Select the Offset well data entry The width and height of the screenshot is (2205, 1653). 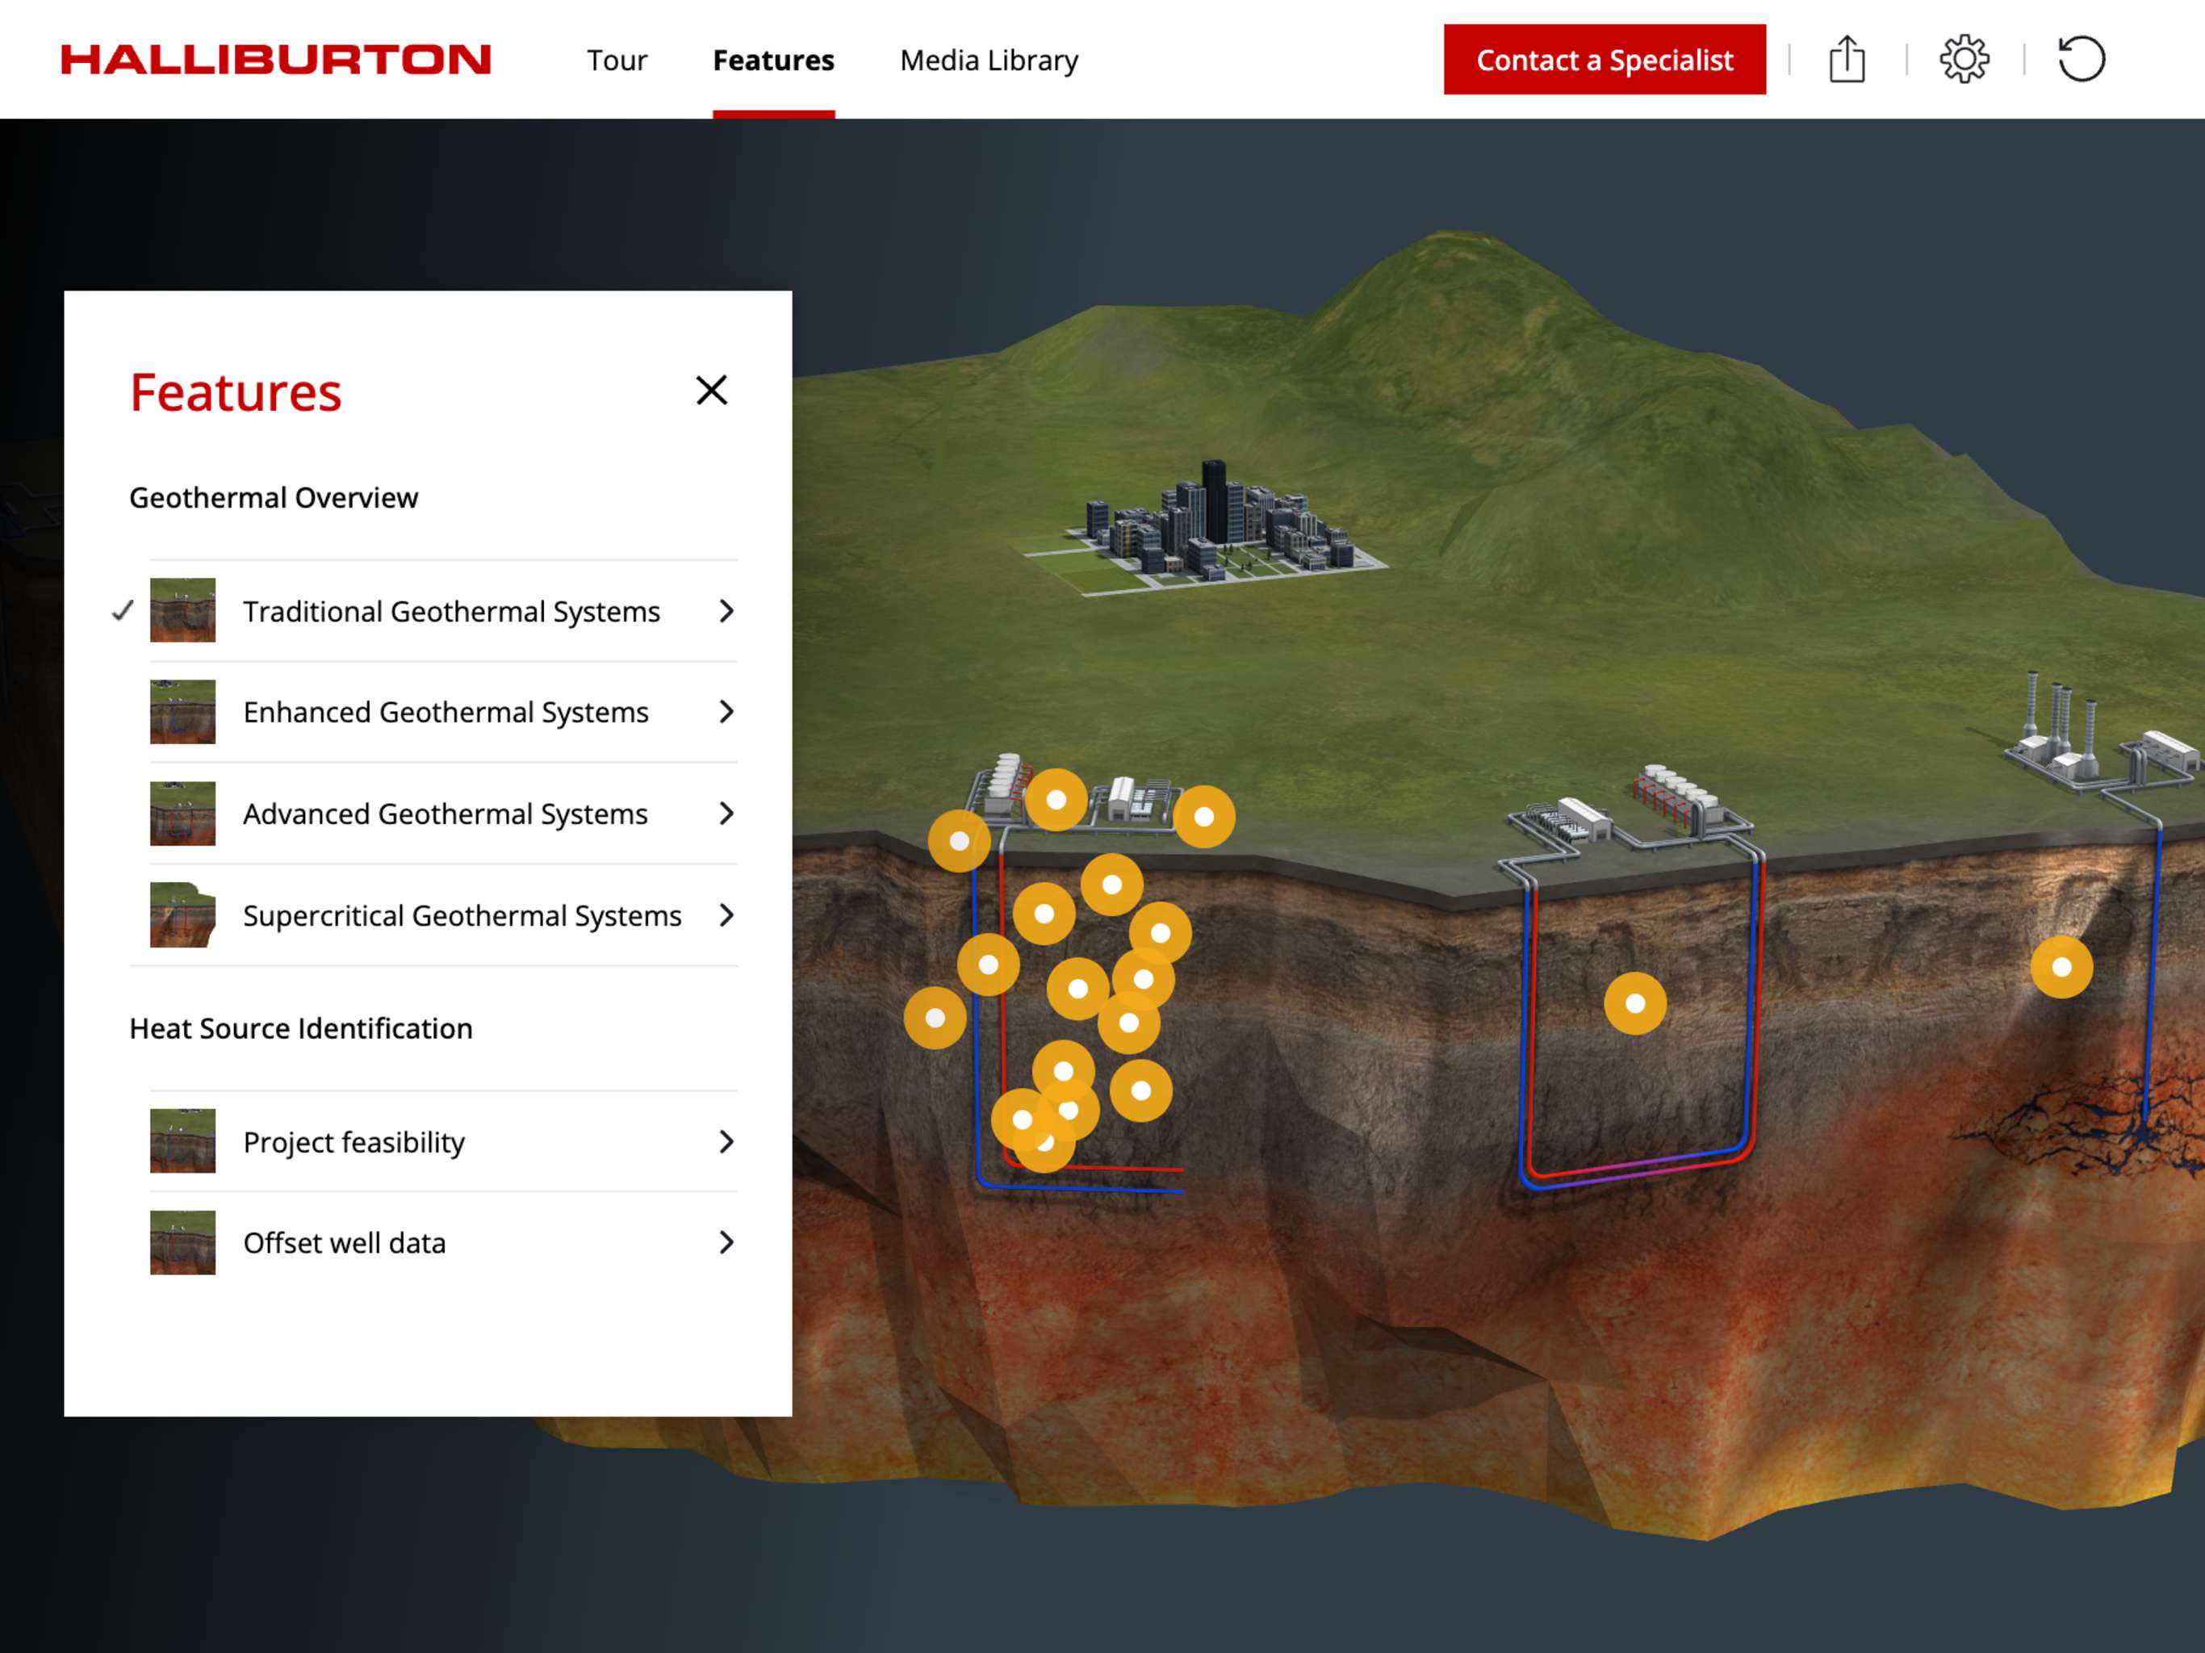[344, 1242]
